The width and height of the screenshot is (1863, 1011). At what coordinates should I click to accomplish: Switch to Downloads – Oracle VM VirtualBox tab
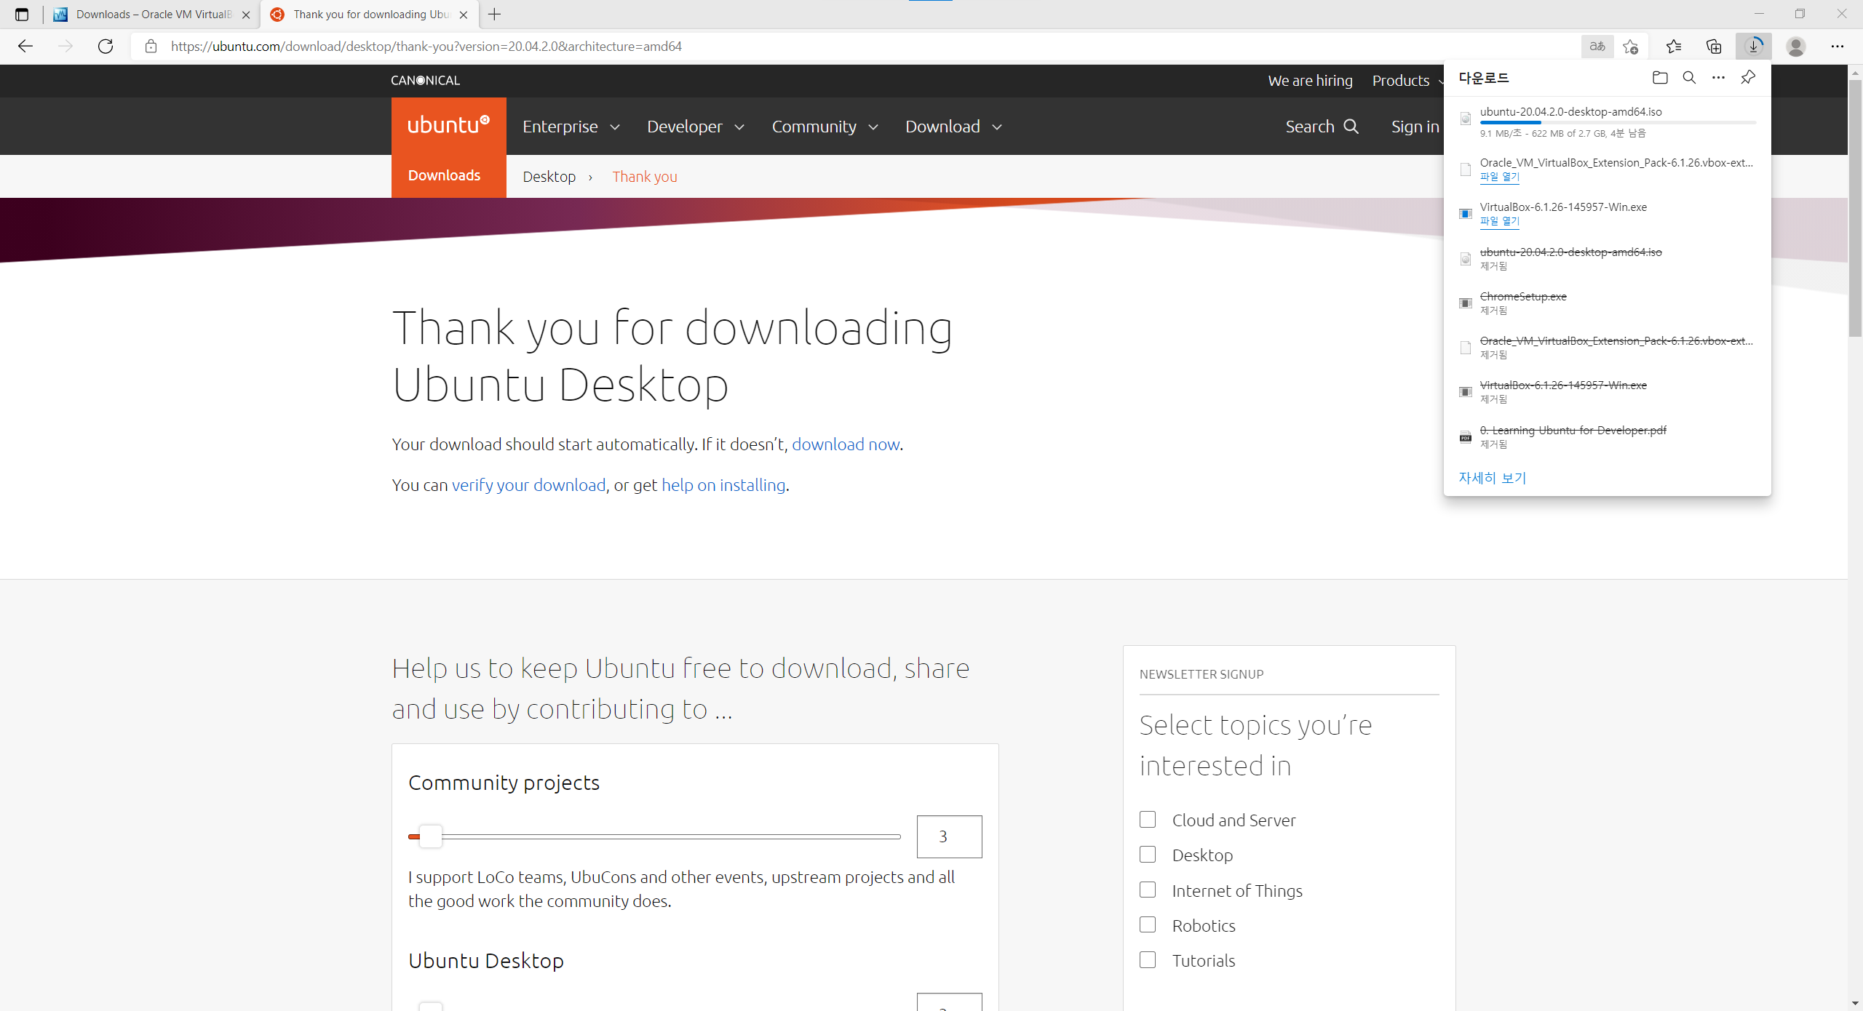(153, 15)
